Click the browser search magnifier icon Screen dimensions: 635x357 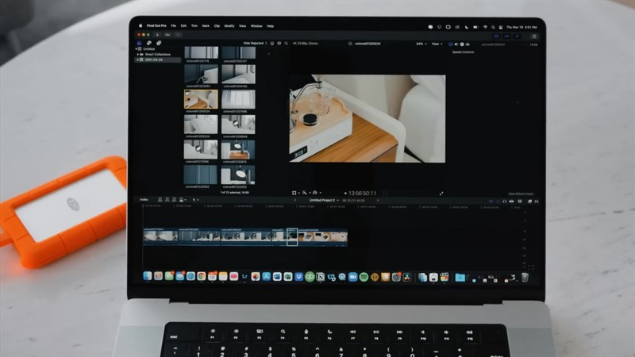pyautogui.click(x=286, y=44)
